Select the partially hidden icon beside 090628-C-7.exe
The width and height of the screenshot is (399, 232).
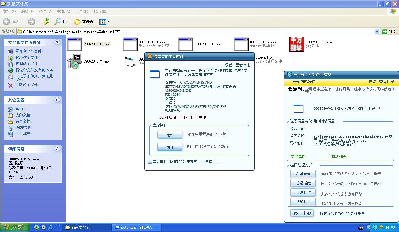pyautogui.click(x=130, y=62)
